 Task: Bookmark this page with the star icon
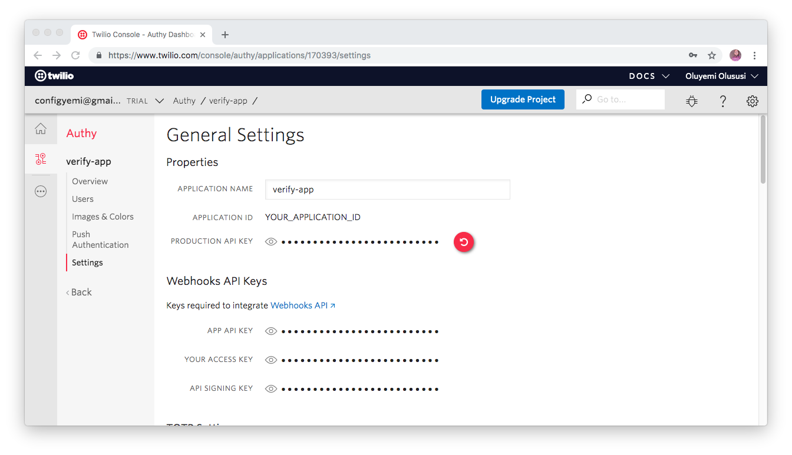pos(712,55)
